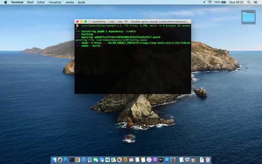262x164 pixels.
Task: Open Notification Center list icon
Action: coord(255,2)
